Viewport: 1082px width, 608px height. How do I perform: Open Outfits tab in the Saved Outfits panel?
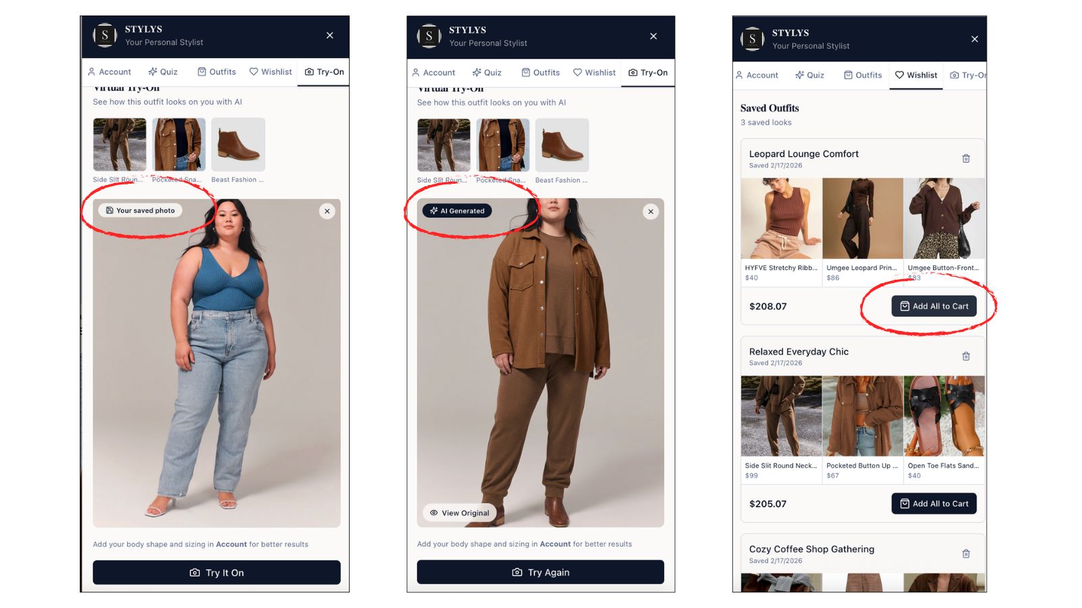click(x=863, y=75)
